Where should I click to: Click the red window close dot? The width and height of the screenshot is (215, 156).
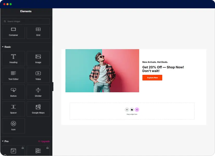pyautogui.click(x=4, y=4)
